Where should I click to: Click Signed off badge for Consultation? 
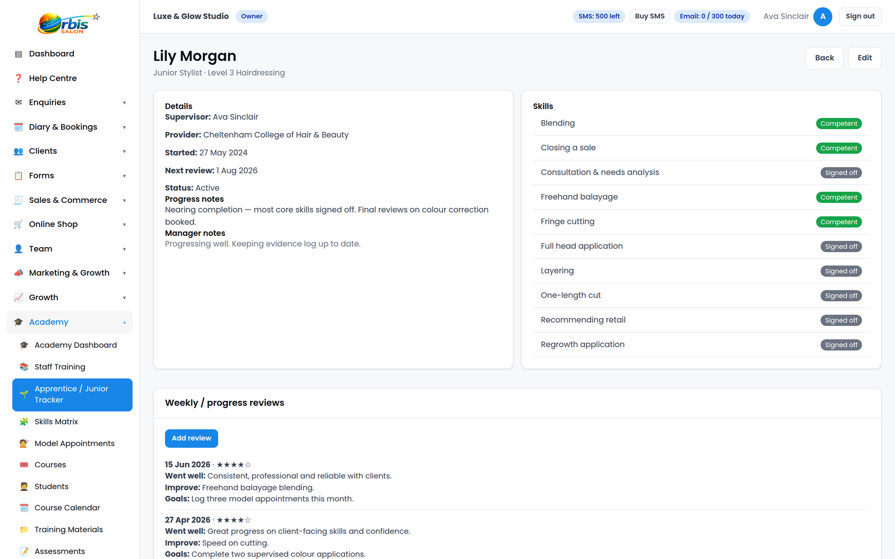coord(841,173)
